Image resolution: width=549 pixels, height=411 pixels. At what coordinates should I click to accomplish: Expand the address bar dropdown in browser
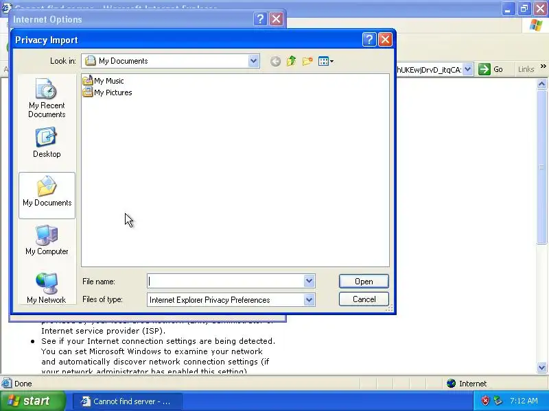[x=468, y=69]
